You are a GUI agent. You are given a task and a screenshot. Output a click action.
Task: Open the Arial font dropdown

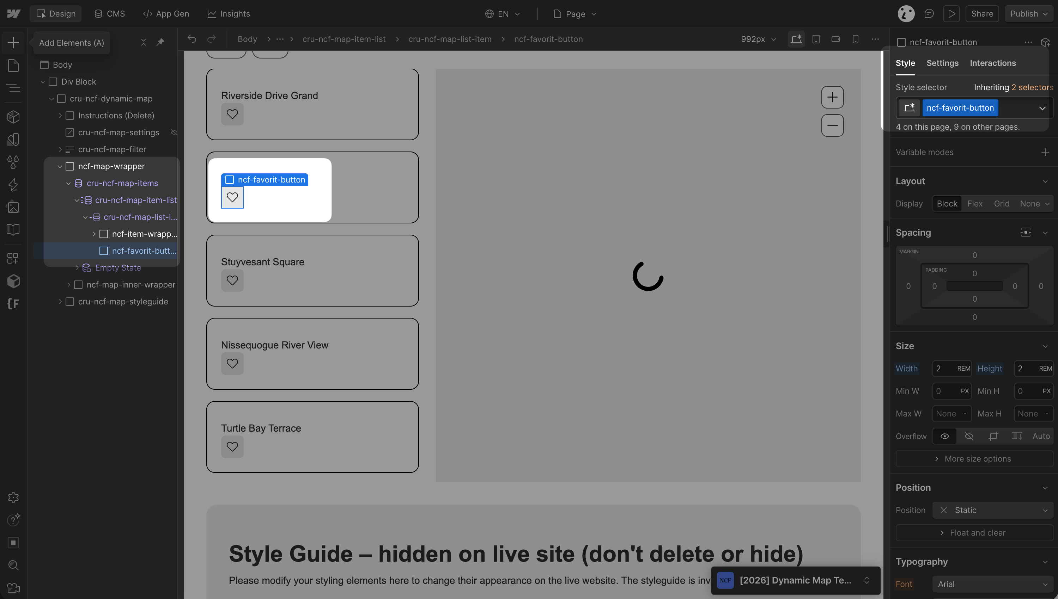tap(993, 584)
